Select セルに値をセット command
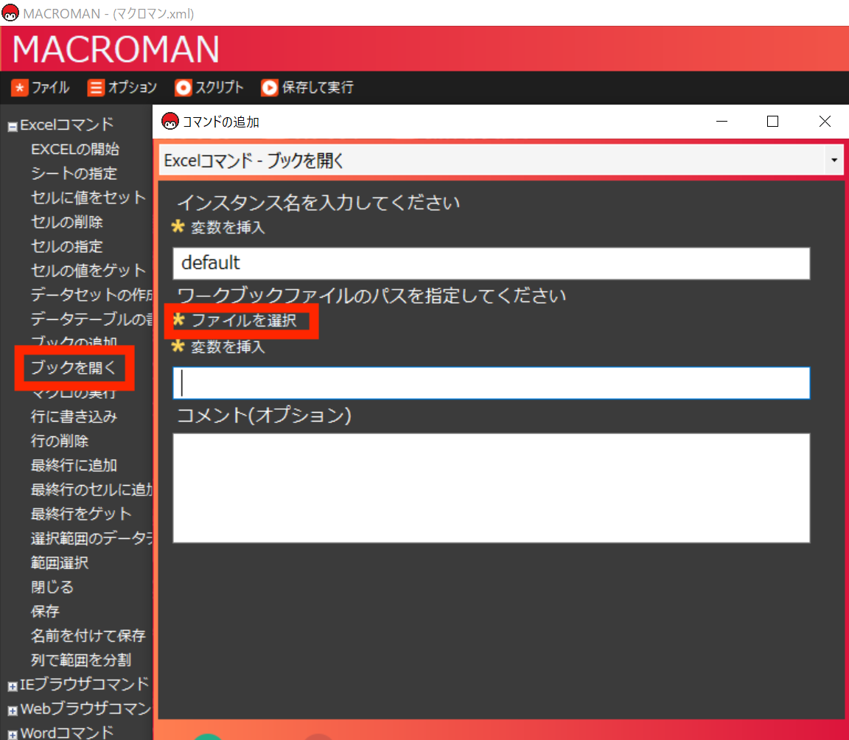Image resolution: width=849 pixels, height=740 pixels. click(x=88, y=198)
